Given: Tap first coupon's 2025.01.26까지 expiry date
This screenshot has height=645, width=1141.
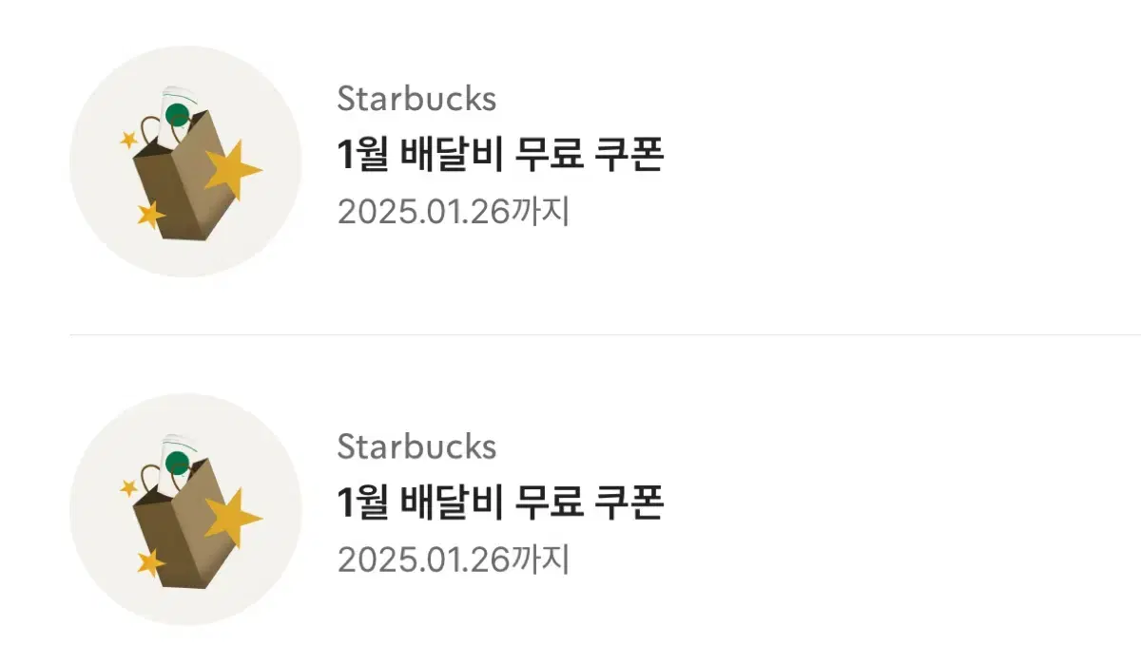Looking at the screenshot, I should [x=454, y=212].
